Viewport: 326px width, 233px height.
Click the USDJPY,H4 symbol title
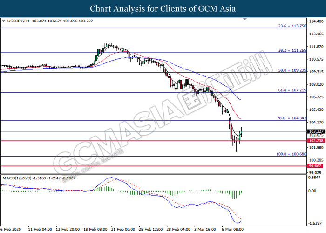[x=18, y=21]
